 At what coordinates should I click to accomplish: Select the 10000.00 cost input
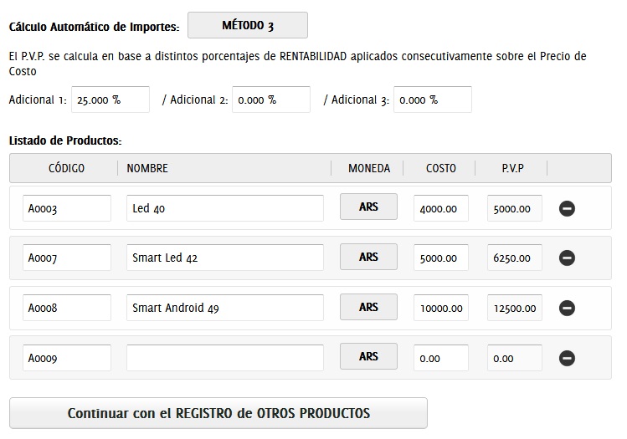pos(441,309)
